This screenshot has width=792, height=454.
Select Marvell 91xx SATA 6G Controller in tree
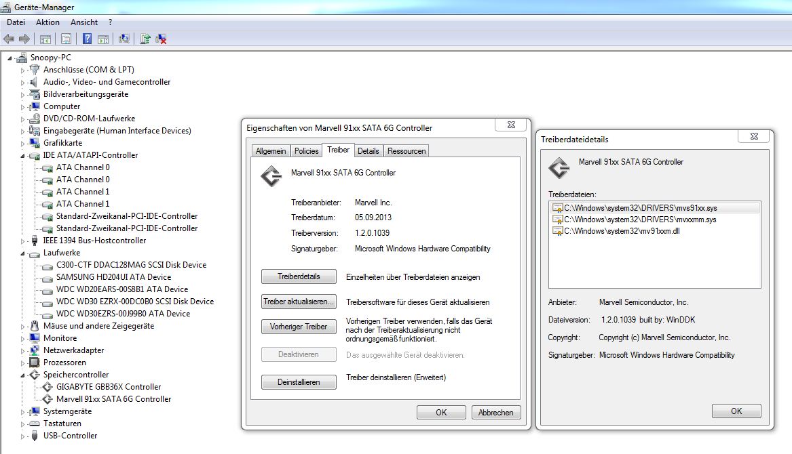pyautogui.click(x=113, y=399)
